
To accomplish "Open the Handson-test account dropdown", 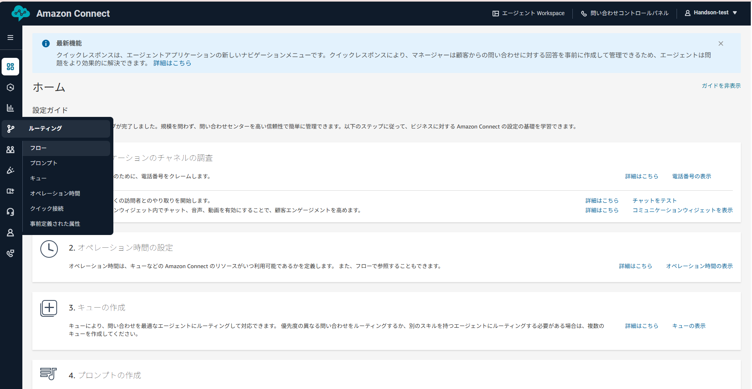I will [x=712, y=12].
